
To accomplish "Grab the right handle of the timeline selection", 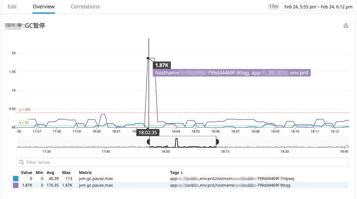I will click(217, 141).
